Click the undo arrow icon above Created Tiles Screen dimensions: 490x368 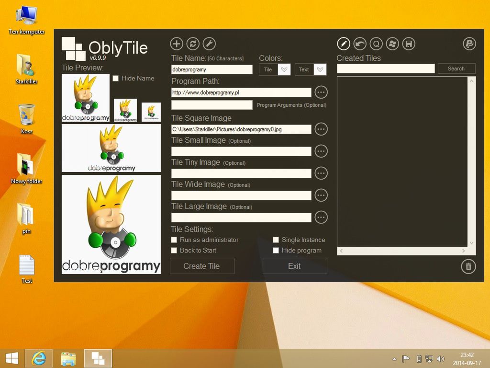pyautogui.click(x=360, y=44)
